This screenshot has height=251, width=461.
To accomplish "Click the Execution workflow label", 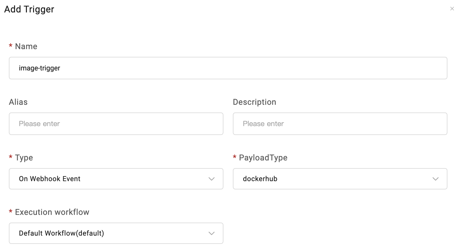I will [52, 212].
